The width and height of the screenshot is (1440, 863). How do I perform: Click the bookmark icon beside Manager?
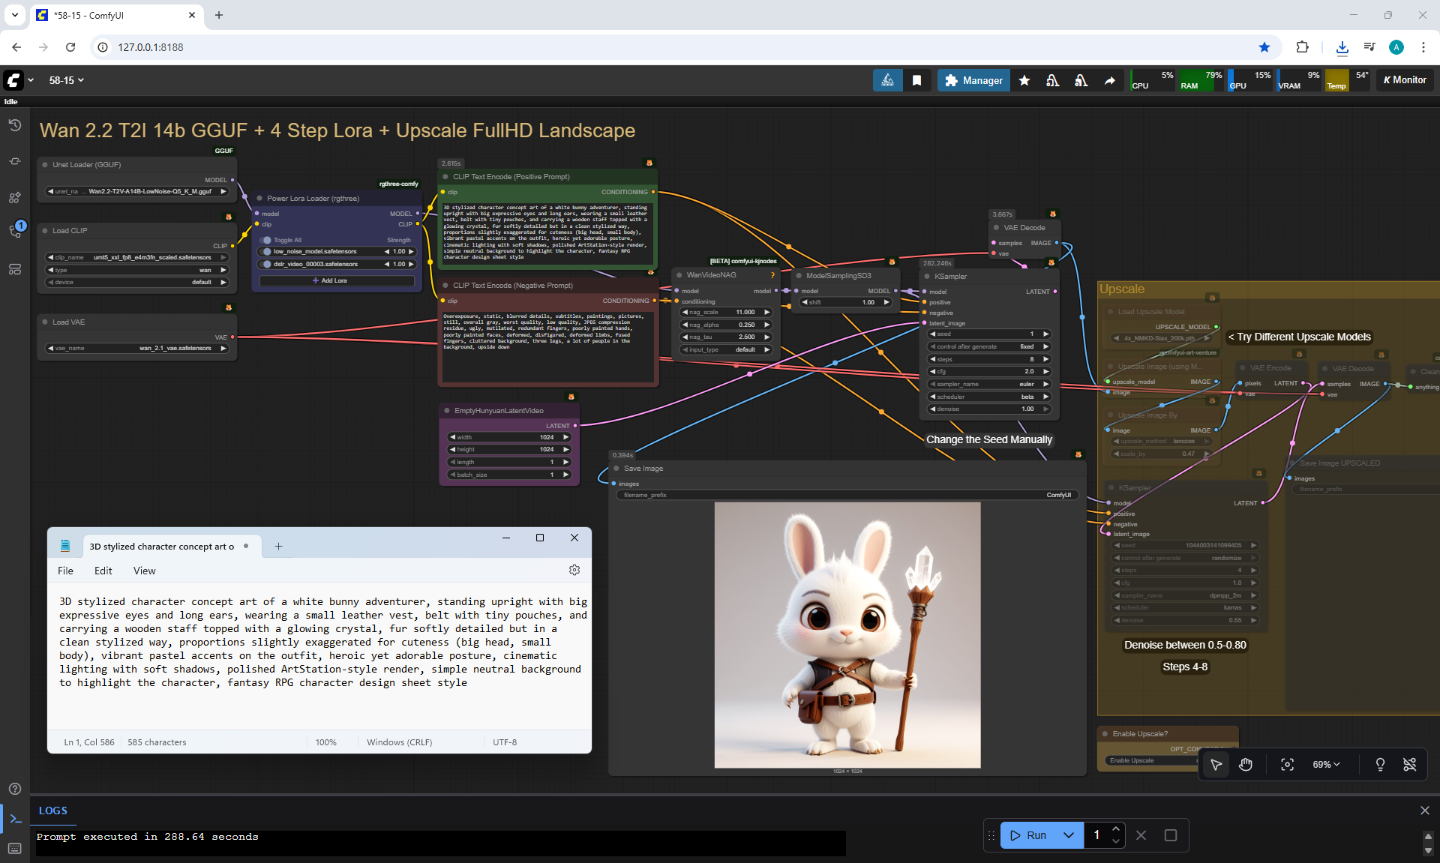point(916,80)
